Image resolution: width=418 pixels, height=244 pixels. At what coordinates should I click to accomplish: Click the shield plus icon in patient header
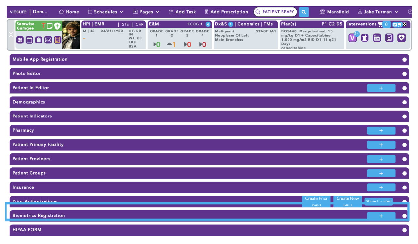pyautogui.click(x=57, y=26)
